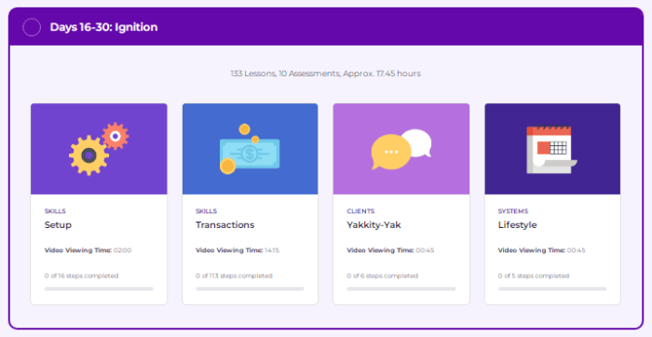652x337 pixels.
Task: Click the SKILLS label above Transactions
Action: 206,211
